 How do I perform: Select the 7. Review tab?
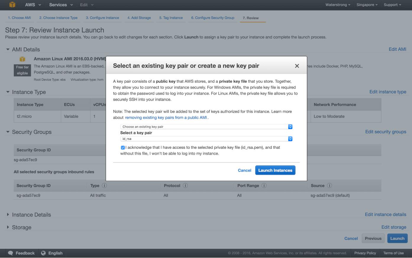click(x=251, y=18)
